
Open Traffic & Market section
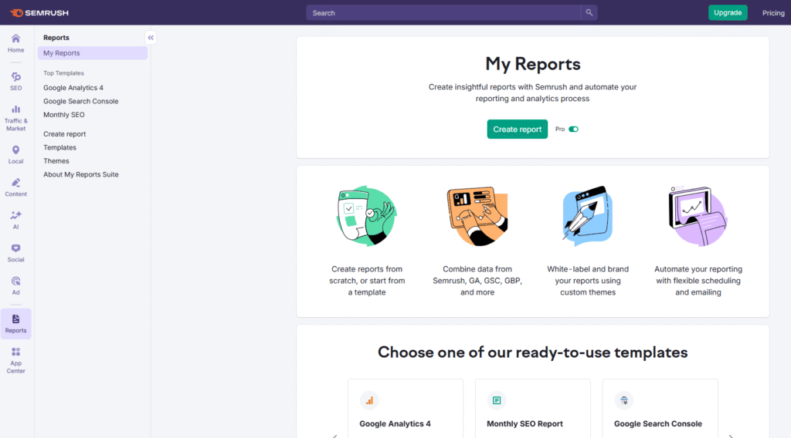click(15, 118)
